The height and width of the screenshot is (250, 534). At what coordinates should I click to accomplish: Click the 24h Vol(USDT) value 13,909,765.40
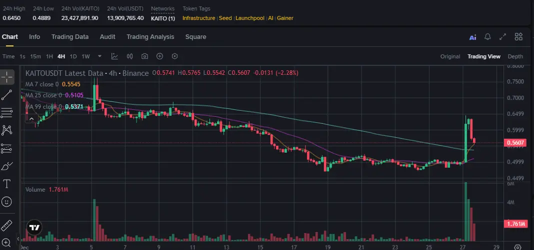125,18
